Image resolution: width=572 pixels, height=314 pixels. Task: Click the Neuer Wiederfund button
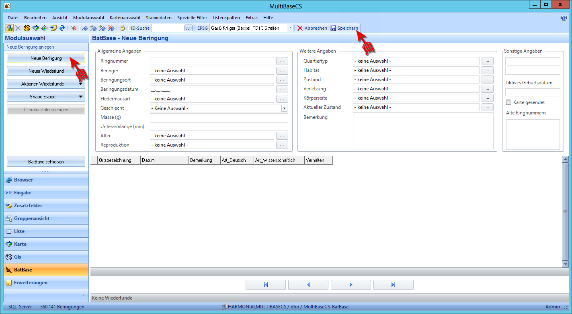(46, 71)
